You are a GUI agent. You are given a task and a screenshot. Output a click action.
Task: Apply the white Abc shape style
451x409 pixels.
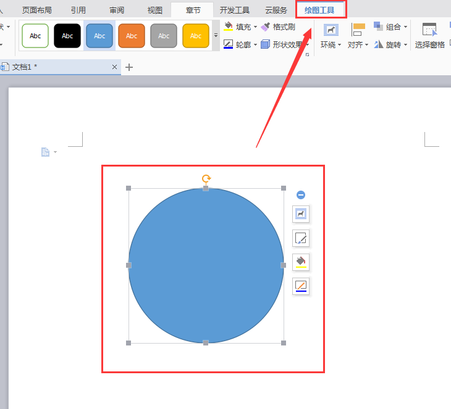pos(35,36)
